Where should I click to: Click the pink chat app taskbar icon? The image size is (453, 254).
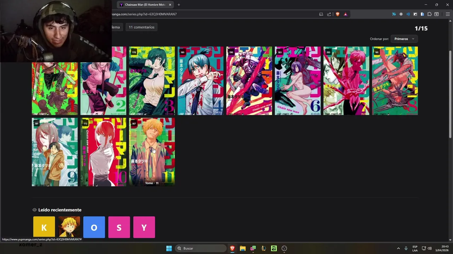[253, 248]
